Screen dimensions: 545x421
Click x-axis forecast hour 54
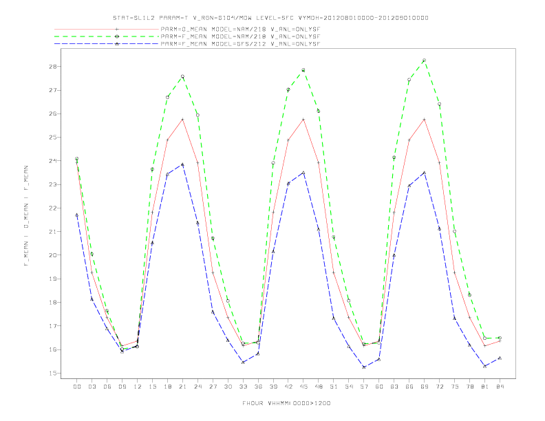pos(349,387)
